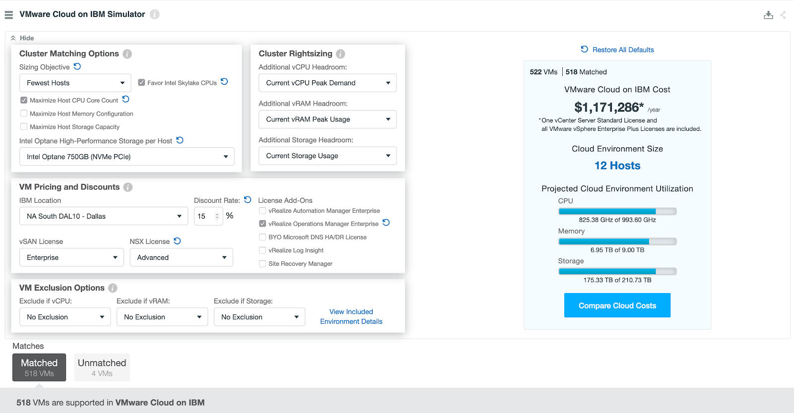The image size is (794, 413).
Task: Open the hamburger menu icon
Action: click(x=9, y=15)
